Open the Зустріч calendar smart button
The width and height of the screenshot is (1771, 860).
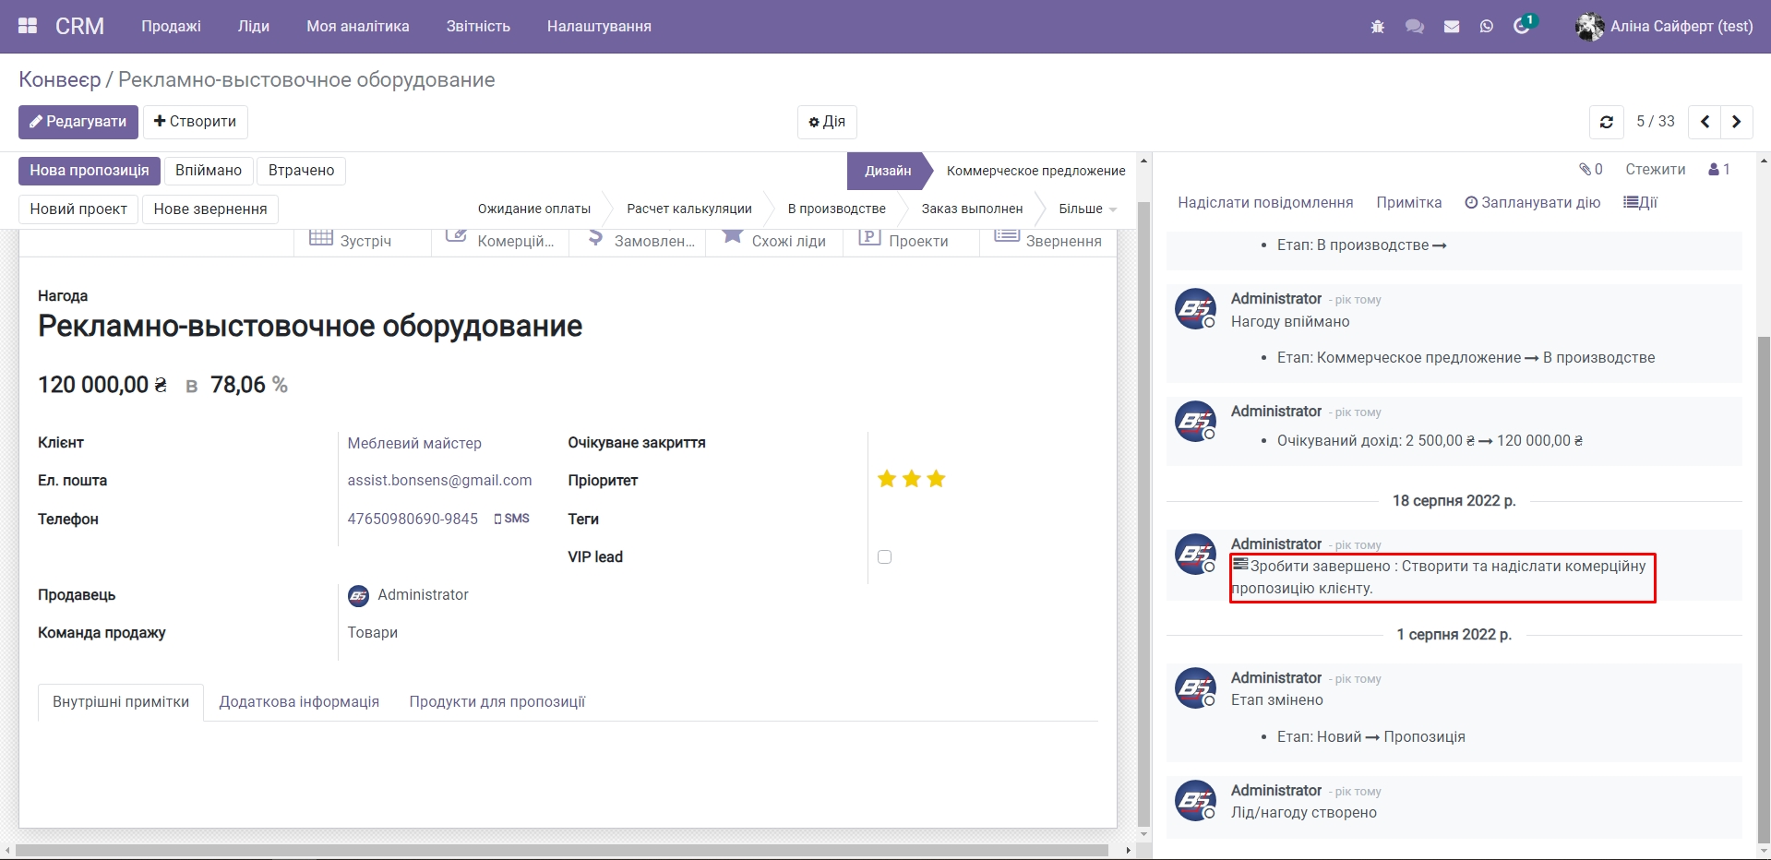362,240
